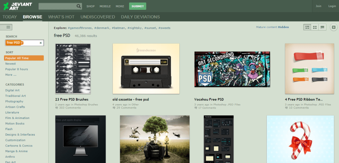Select Motion Books category
This screenshot has height=163, width=339.
point(15,124)
